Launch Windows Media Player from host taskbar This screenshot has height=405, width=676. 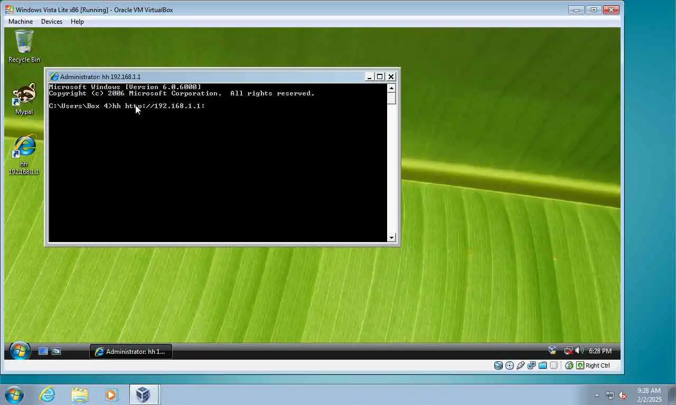point(111,394)
